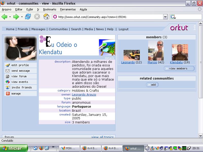Click the Search link in orkut navigation
The height and width of the screenshot is (152, 203).
pyautogui.click(x=76, y=29)
